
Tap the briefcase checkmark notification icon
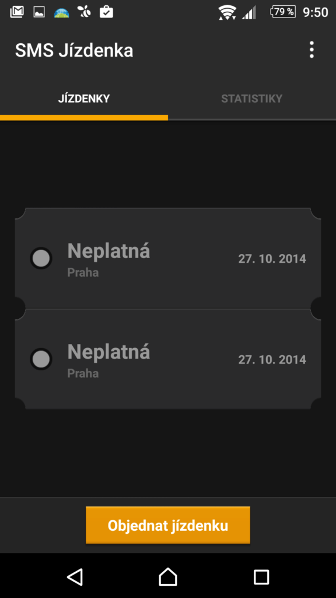pyautogui.click(x=106, y=12)
